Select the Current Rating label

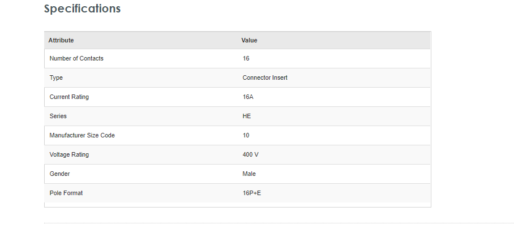click(69, 97)
